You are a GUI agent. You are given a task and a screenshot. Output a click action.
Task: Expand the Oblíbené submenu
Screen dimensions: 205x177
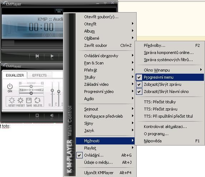[x=106, y=38]
